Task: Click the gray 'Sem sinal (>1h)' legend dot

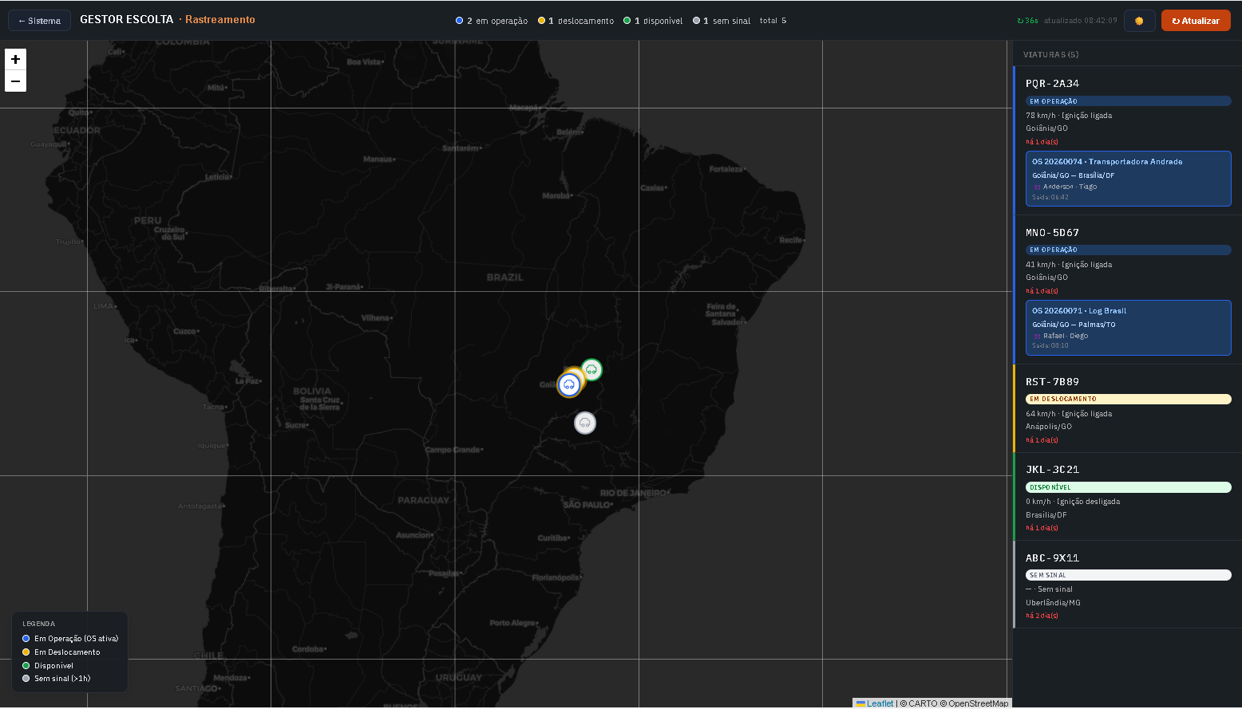Action: [26, 679]
